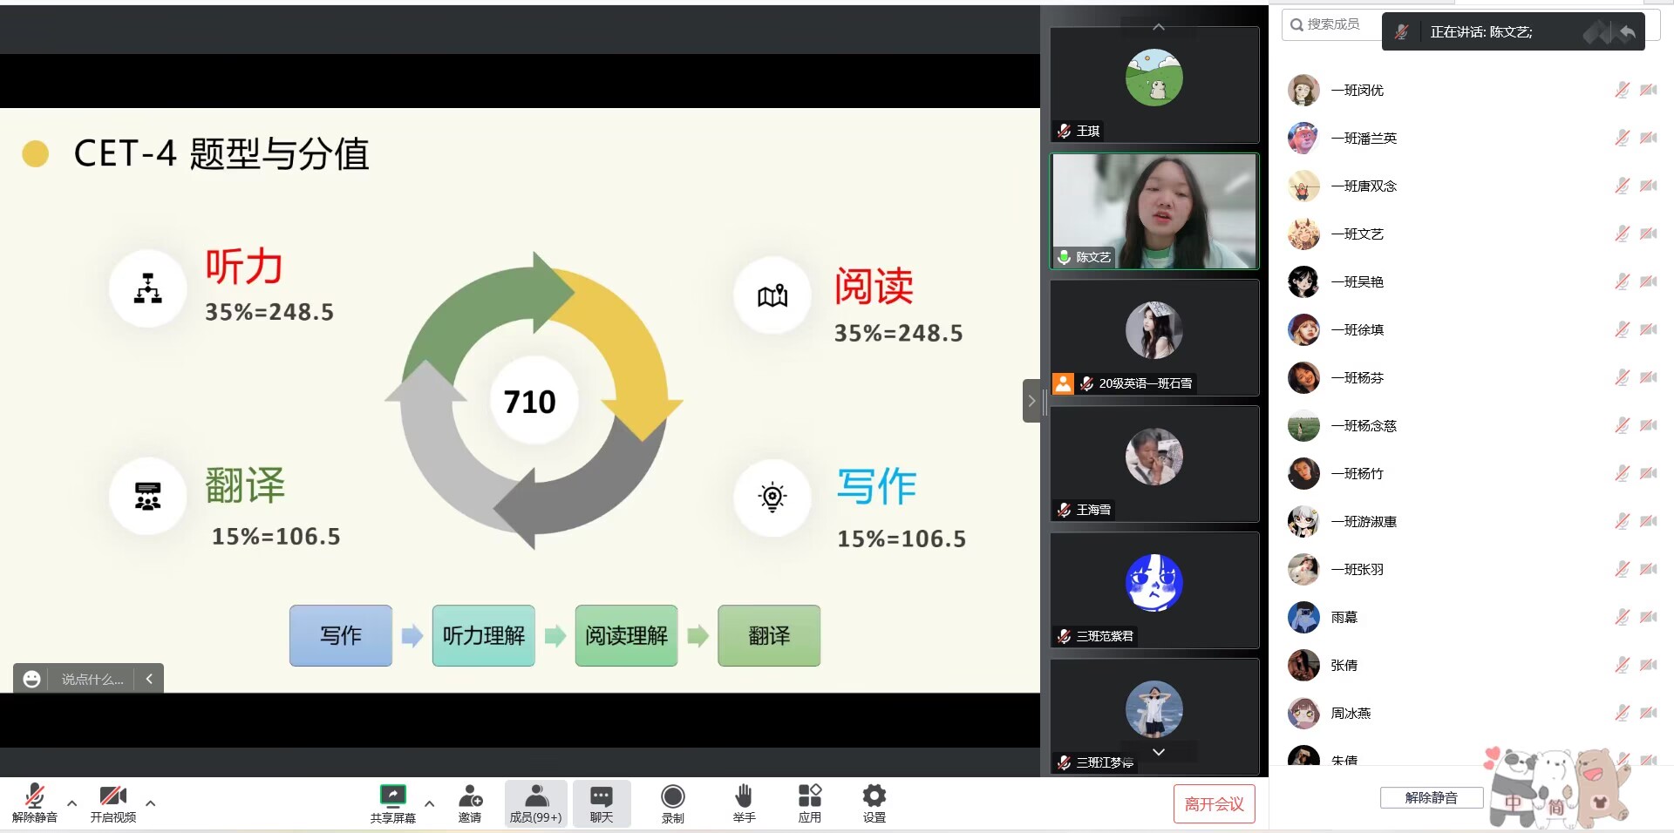Click the translation group icon on slide
This screenshot has height=833, width=1674.
click(148, 496)
